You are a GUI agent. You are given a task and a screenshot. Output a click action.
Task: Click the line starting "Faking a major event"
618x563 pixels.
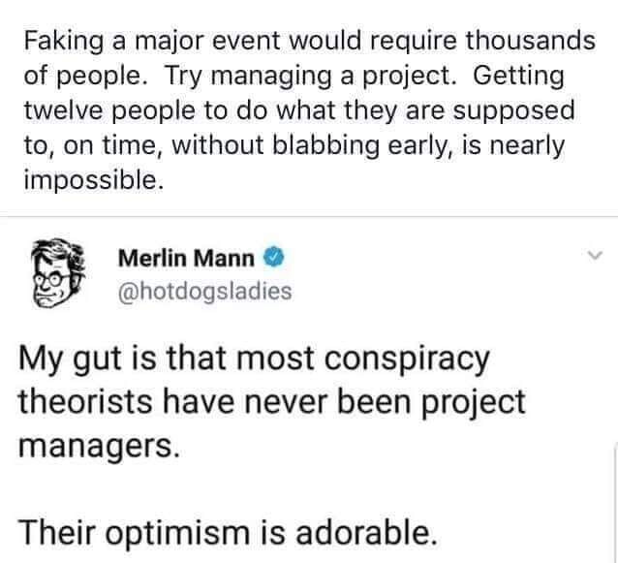coord(309,43)
